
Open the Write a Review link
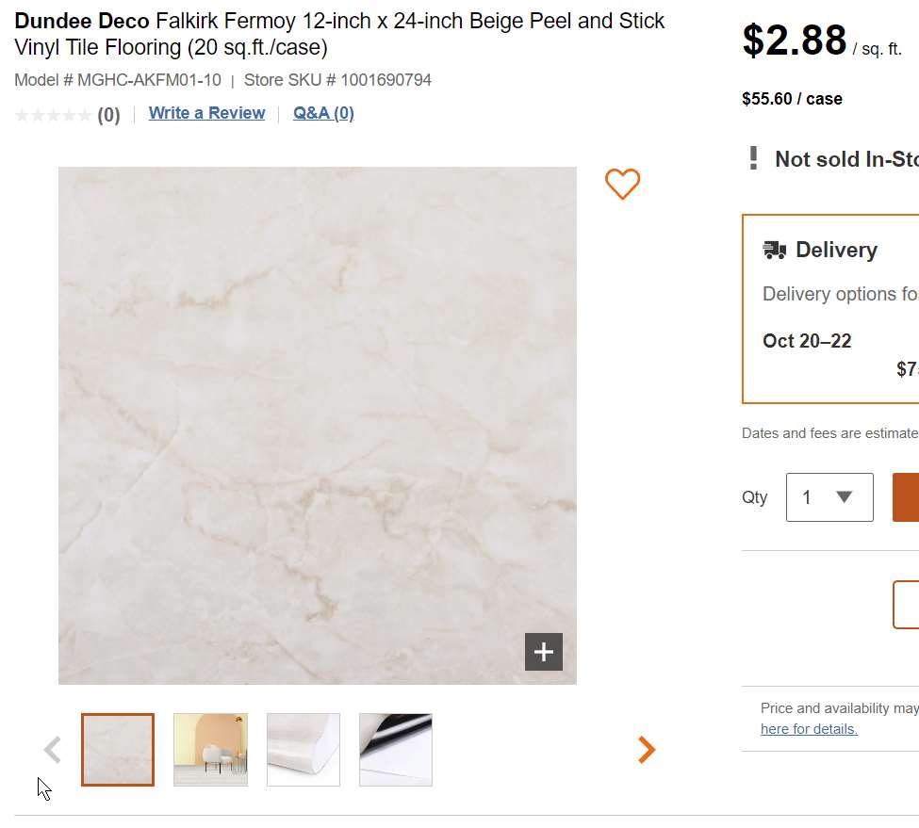click(206, 113)
